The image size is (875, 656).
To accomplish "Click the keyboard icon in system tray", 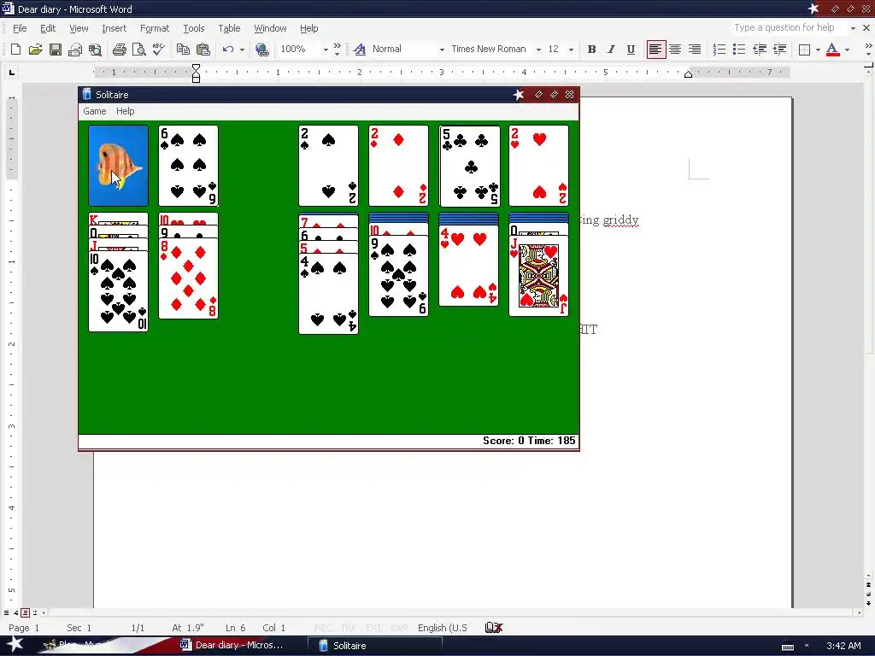I will 788,647.
